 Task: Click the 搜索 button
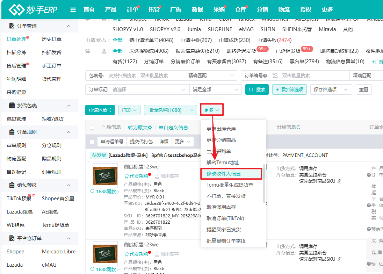pyautogui.click(x=257, y=89)
